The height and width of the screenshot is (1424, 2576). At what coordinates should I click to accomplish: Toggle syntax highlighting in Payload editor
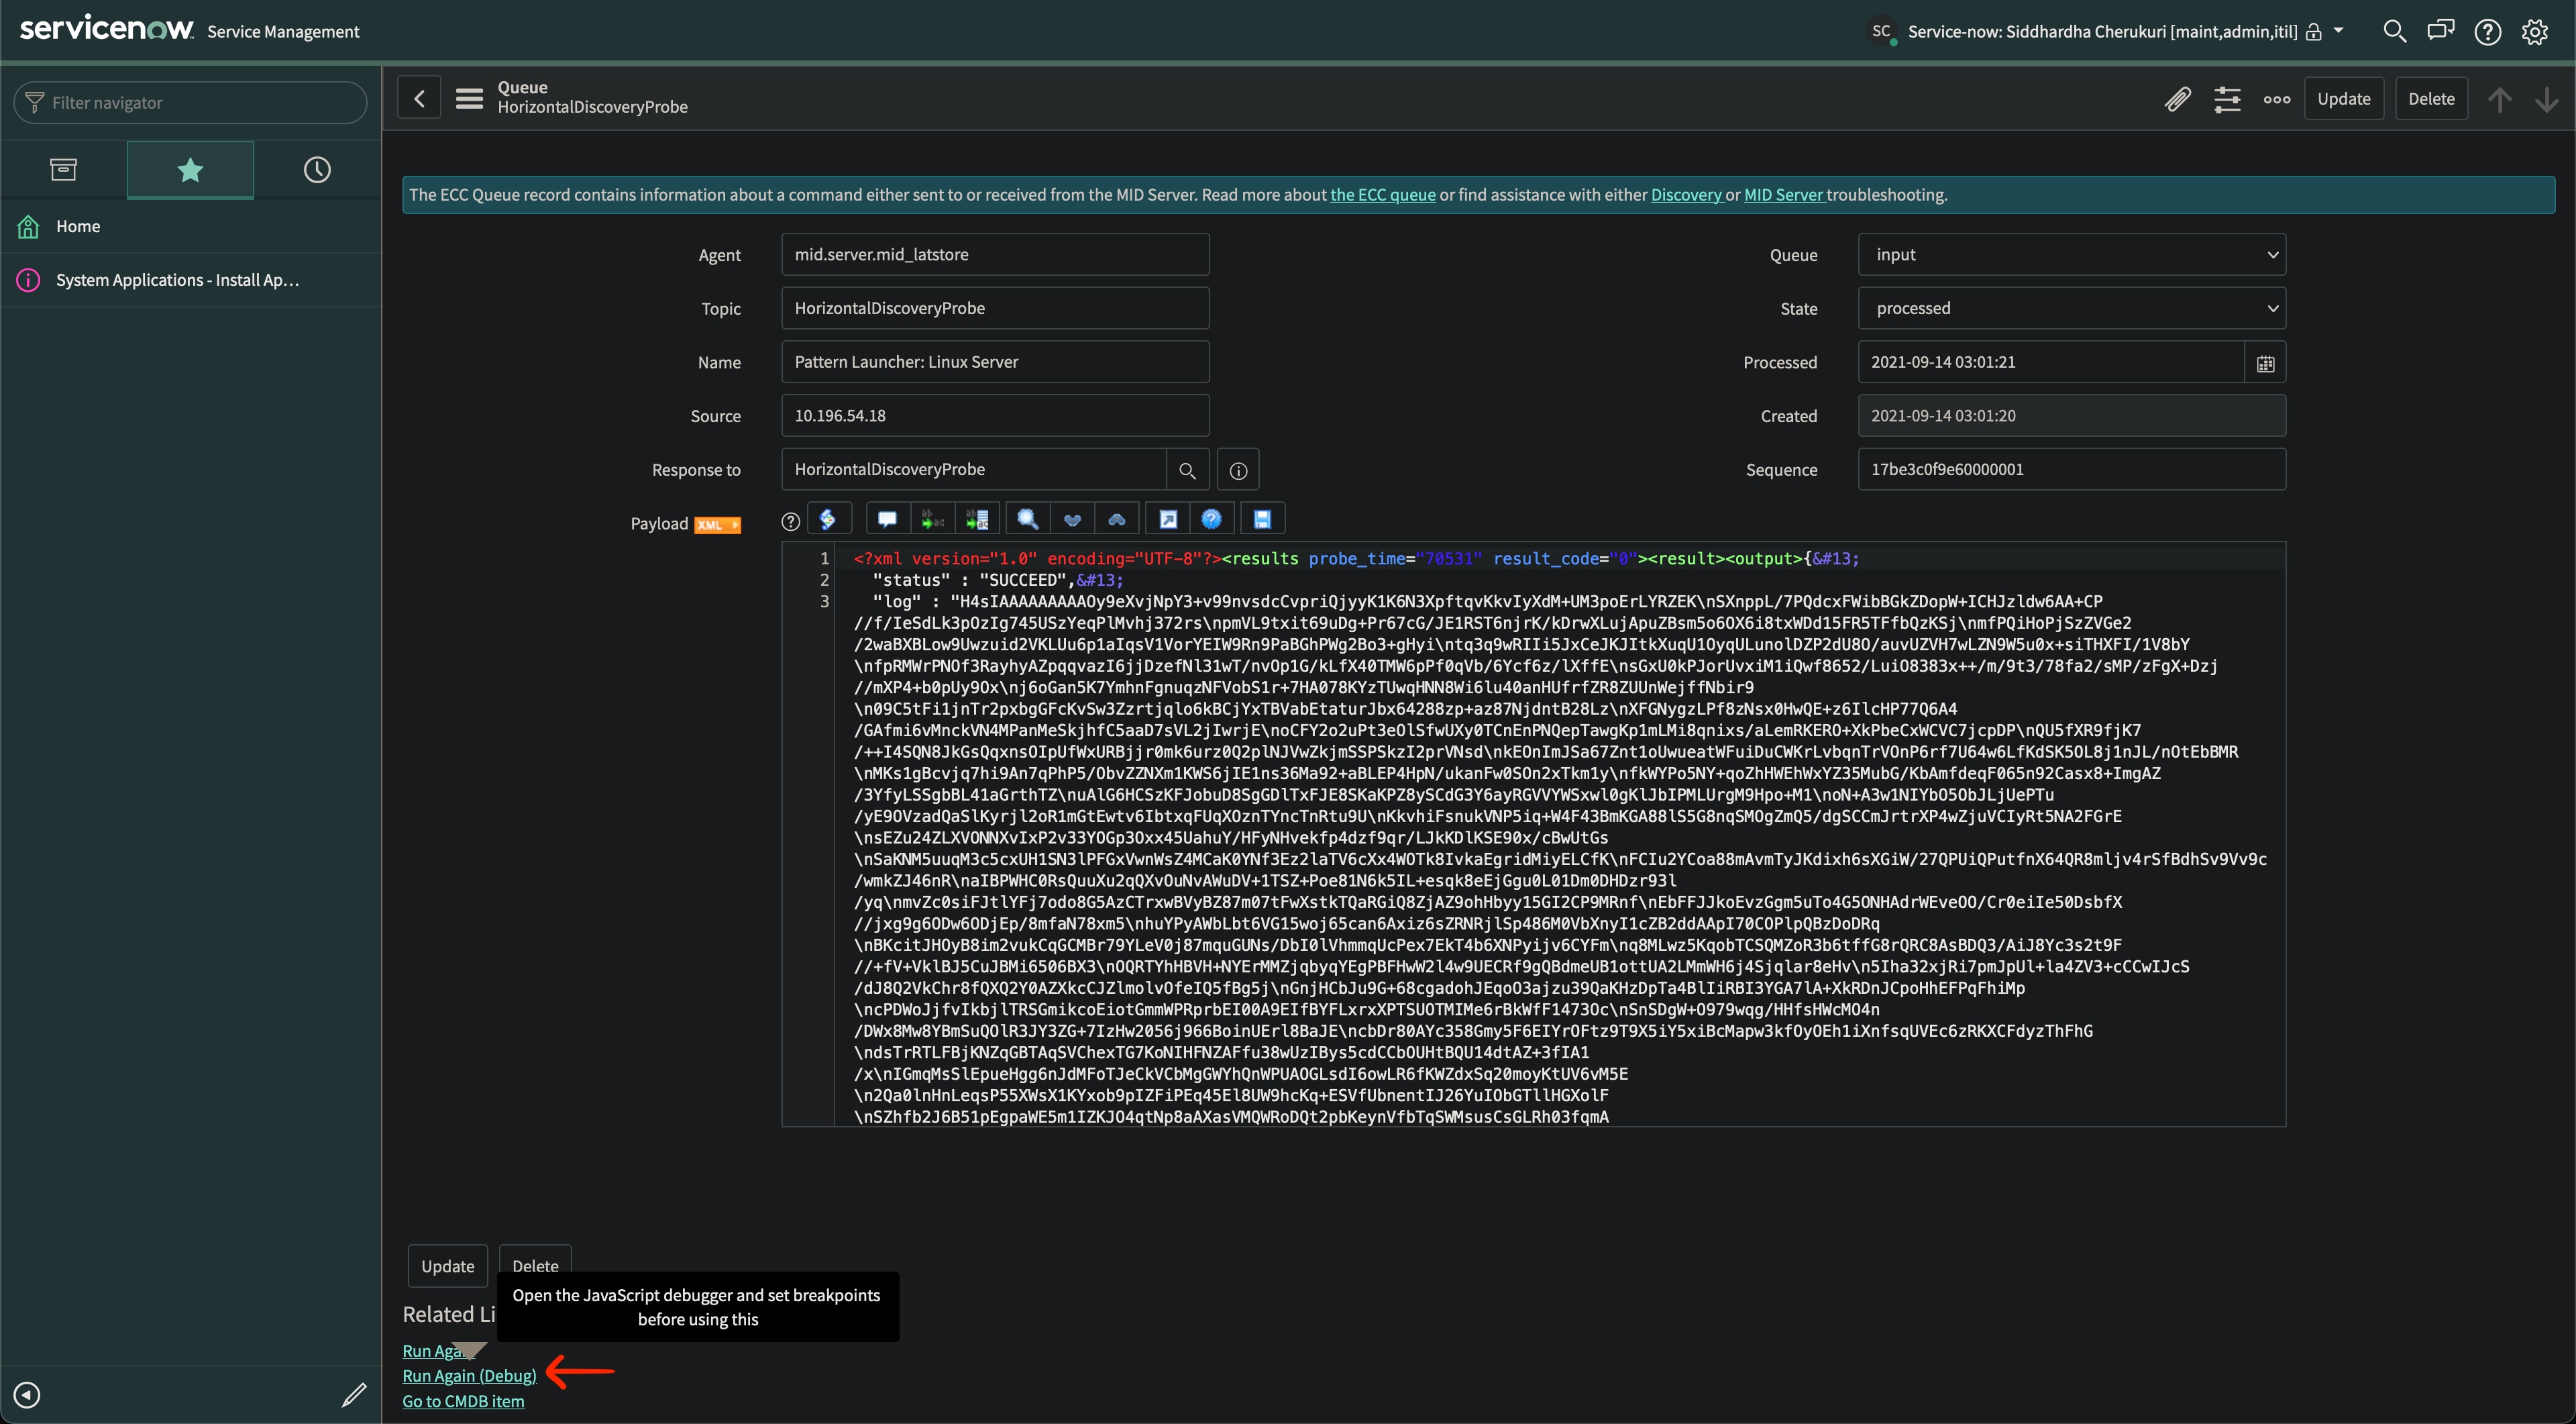pos(828,519)
